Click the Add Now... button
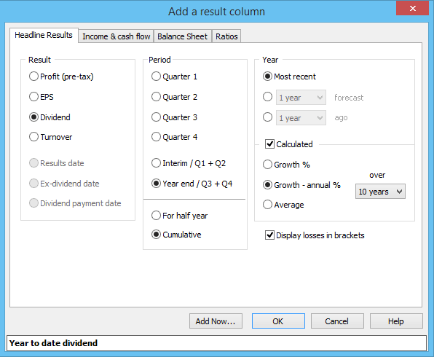Screen dimensions: 434x357 216,321
